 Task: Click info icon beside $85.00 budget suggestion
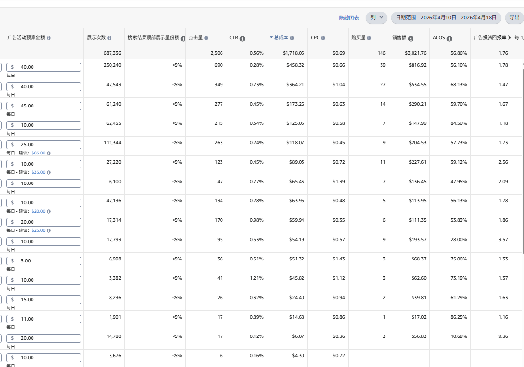coord(48,153)
